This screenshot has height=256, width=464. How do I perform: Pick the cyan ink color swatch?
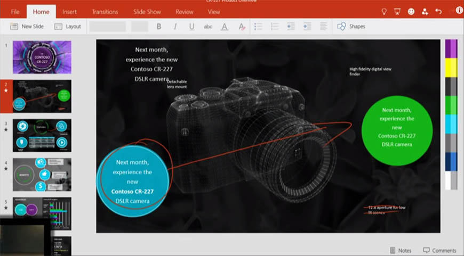pyautogui.click(x=451, y=125)
